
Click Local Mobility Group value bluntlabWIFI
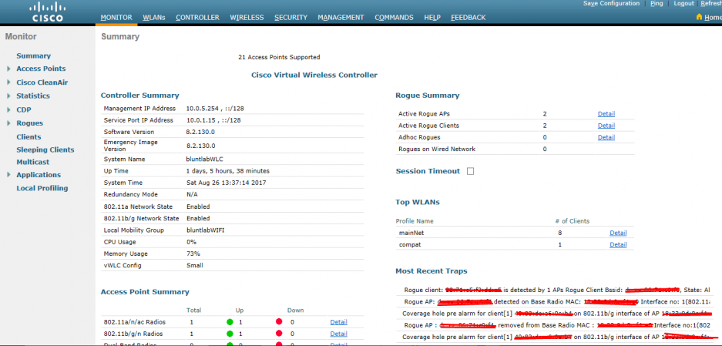[x=205, y=230]
